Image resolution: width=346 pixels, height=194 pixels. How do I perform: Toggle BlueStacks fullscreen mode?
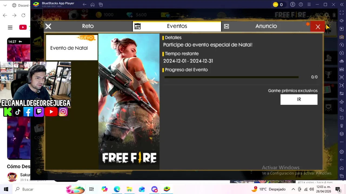[342, 13]
